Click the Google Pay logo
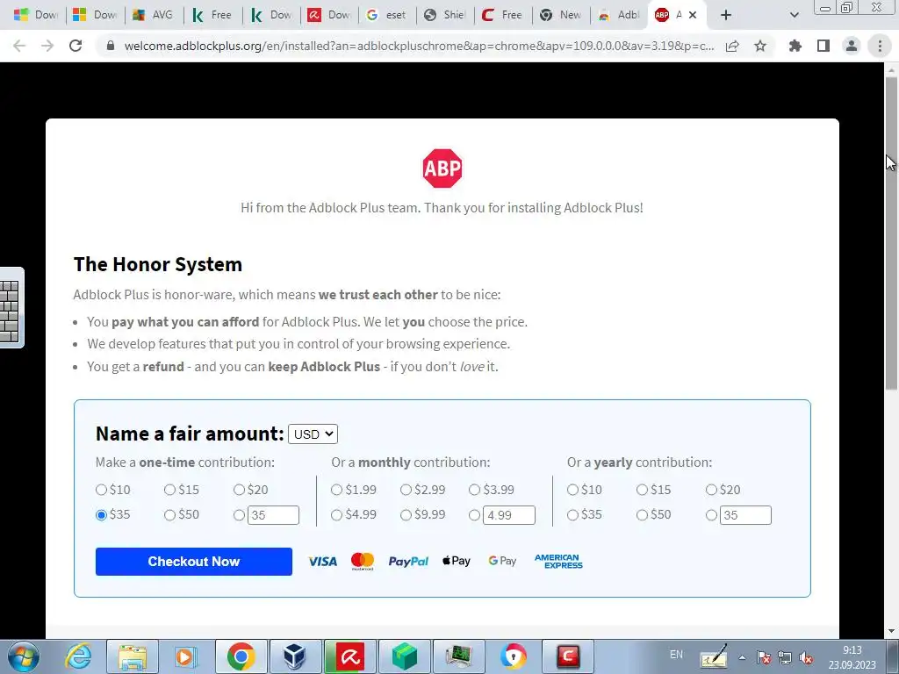The image size is (899, 674). point(502,561)
